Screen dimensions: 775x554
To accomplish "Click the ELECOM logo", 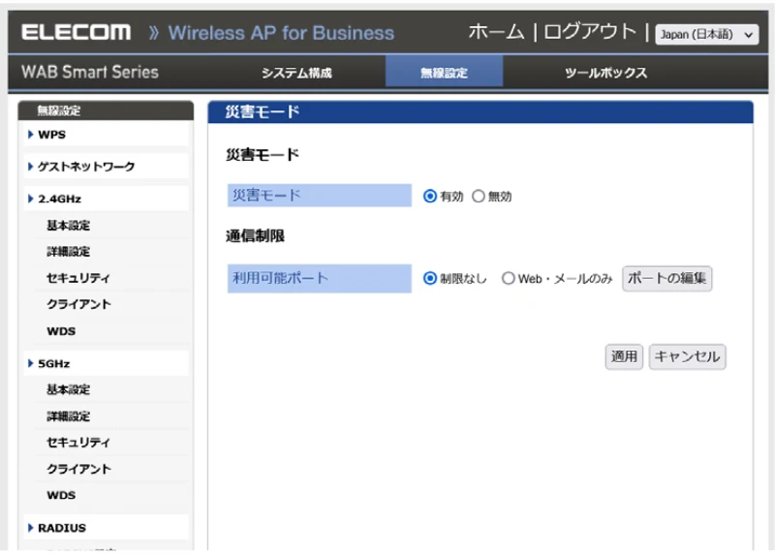I will [x=77, y=33].
